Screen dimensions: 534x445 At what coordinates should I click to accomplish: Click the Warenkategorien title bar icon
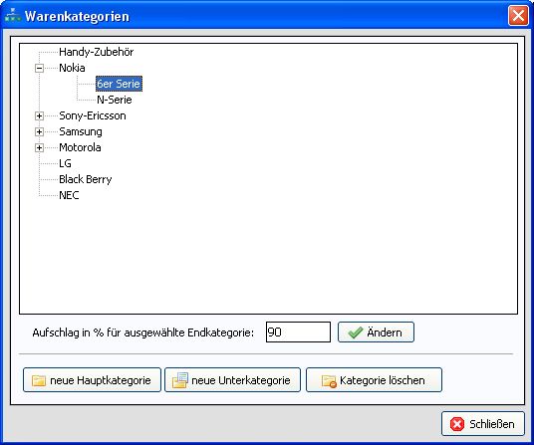13,15
